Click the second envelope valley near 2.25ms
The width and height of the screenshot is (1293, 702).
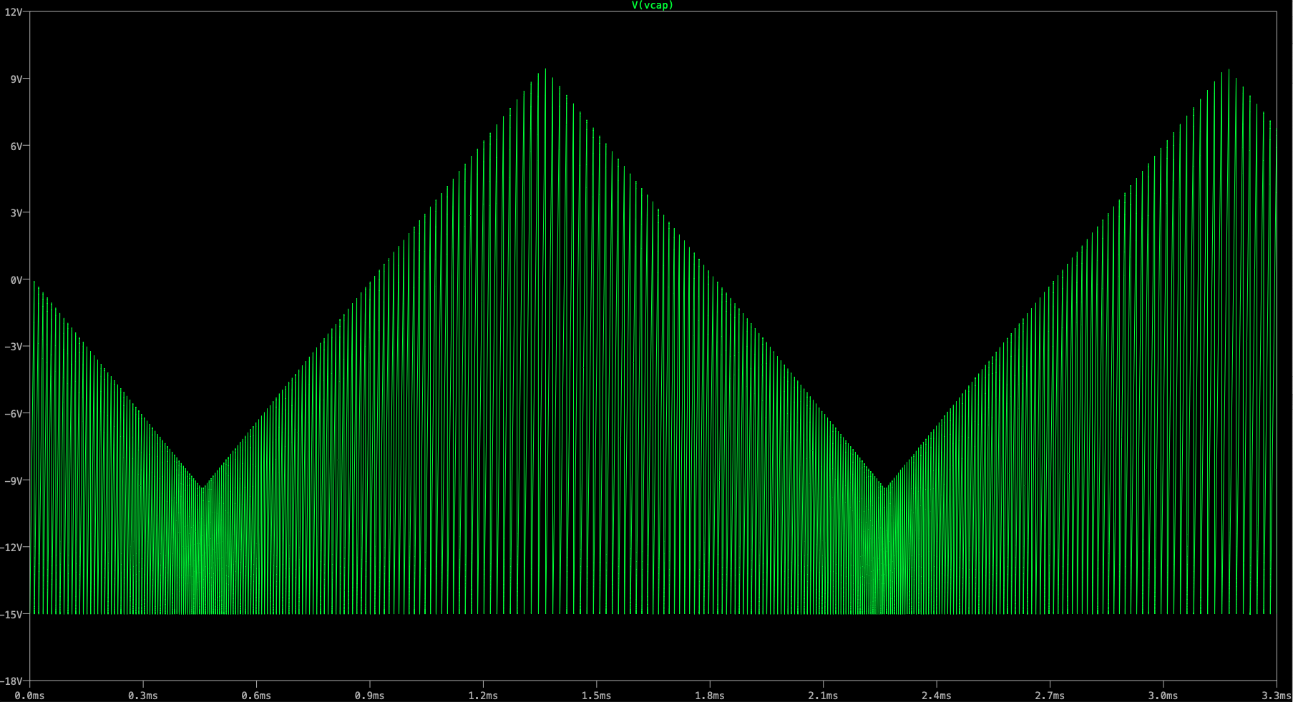[x=885, y=488]
